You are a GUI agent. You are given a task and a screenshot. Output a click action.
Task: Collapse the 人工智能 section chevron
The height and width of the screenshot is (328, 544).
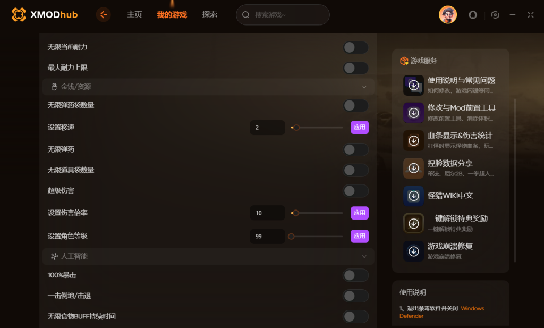pyautogui.click(x=364, y=257)
